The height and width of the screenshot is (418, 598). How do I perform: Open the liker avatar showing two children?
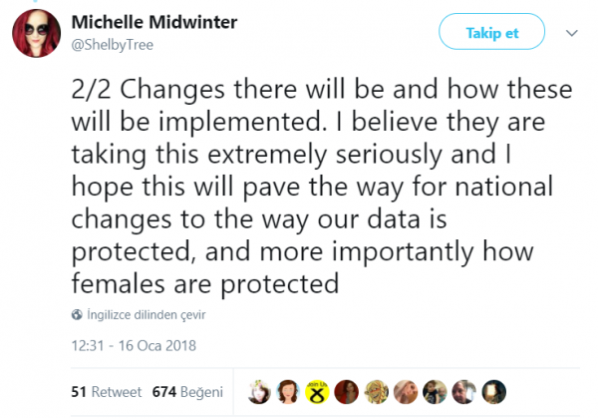tap(435, 392)
